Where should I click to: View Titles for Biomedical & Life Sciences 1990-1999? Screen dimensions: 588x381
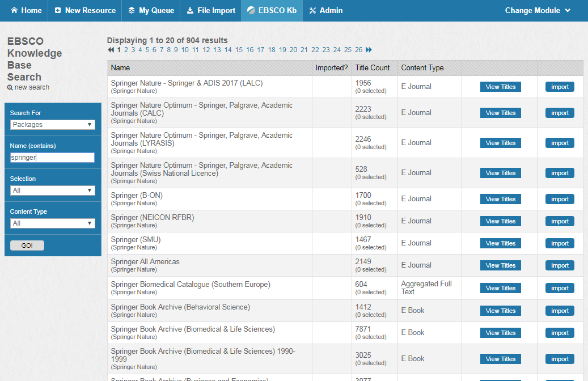click(500, 359)
